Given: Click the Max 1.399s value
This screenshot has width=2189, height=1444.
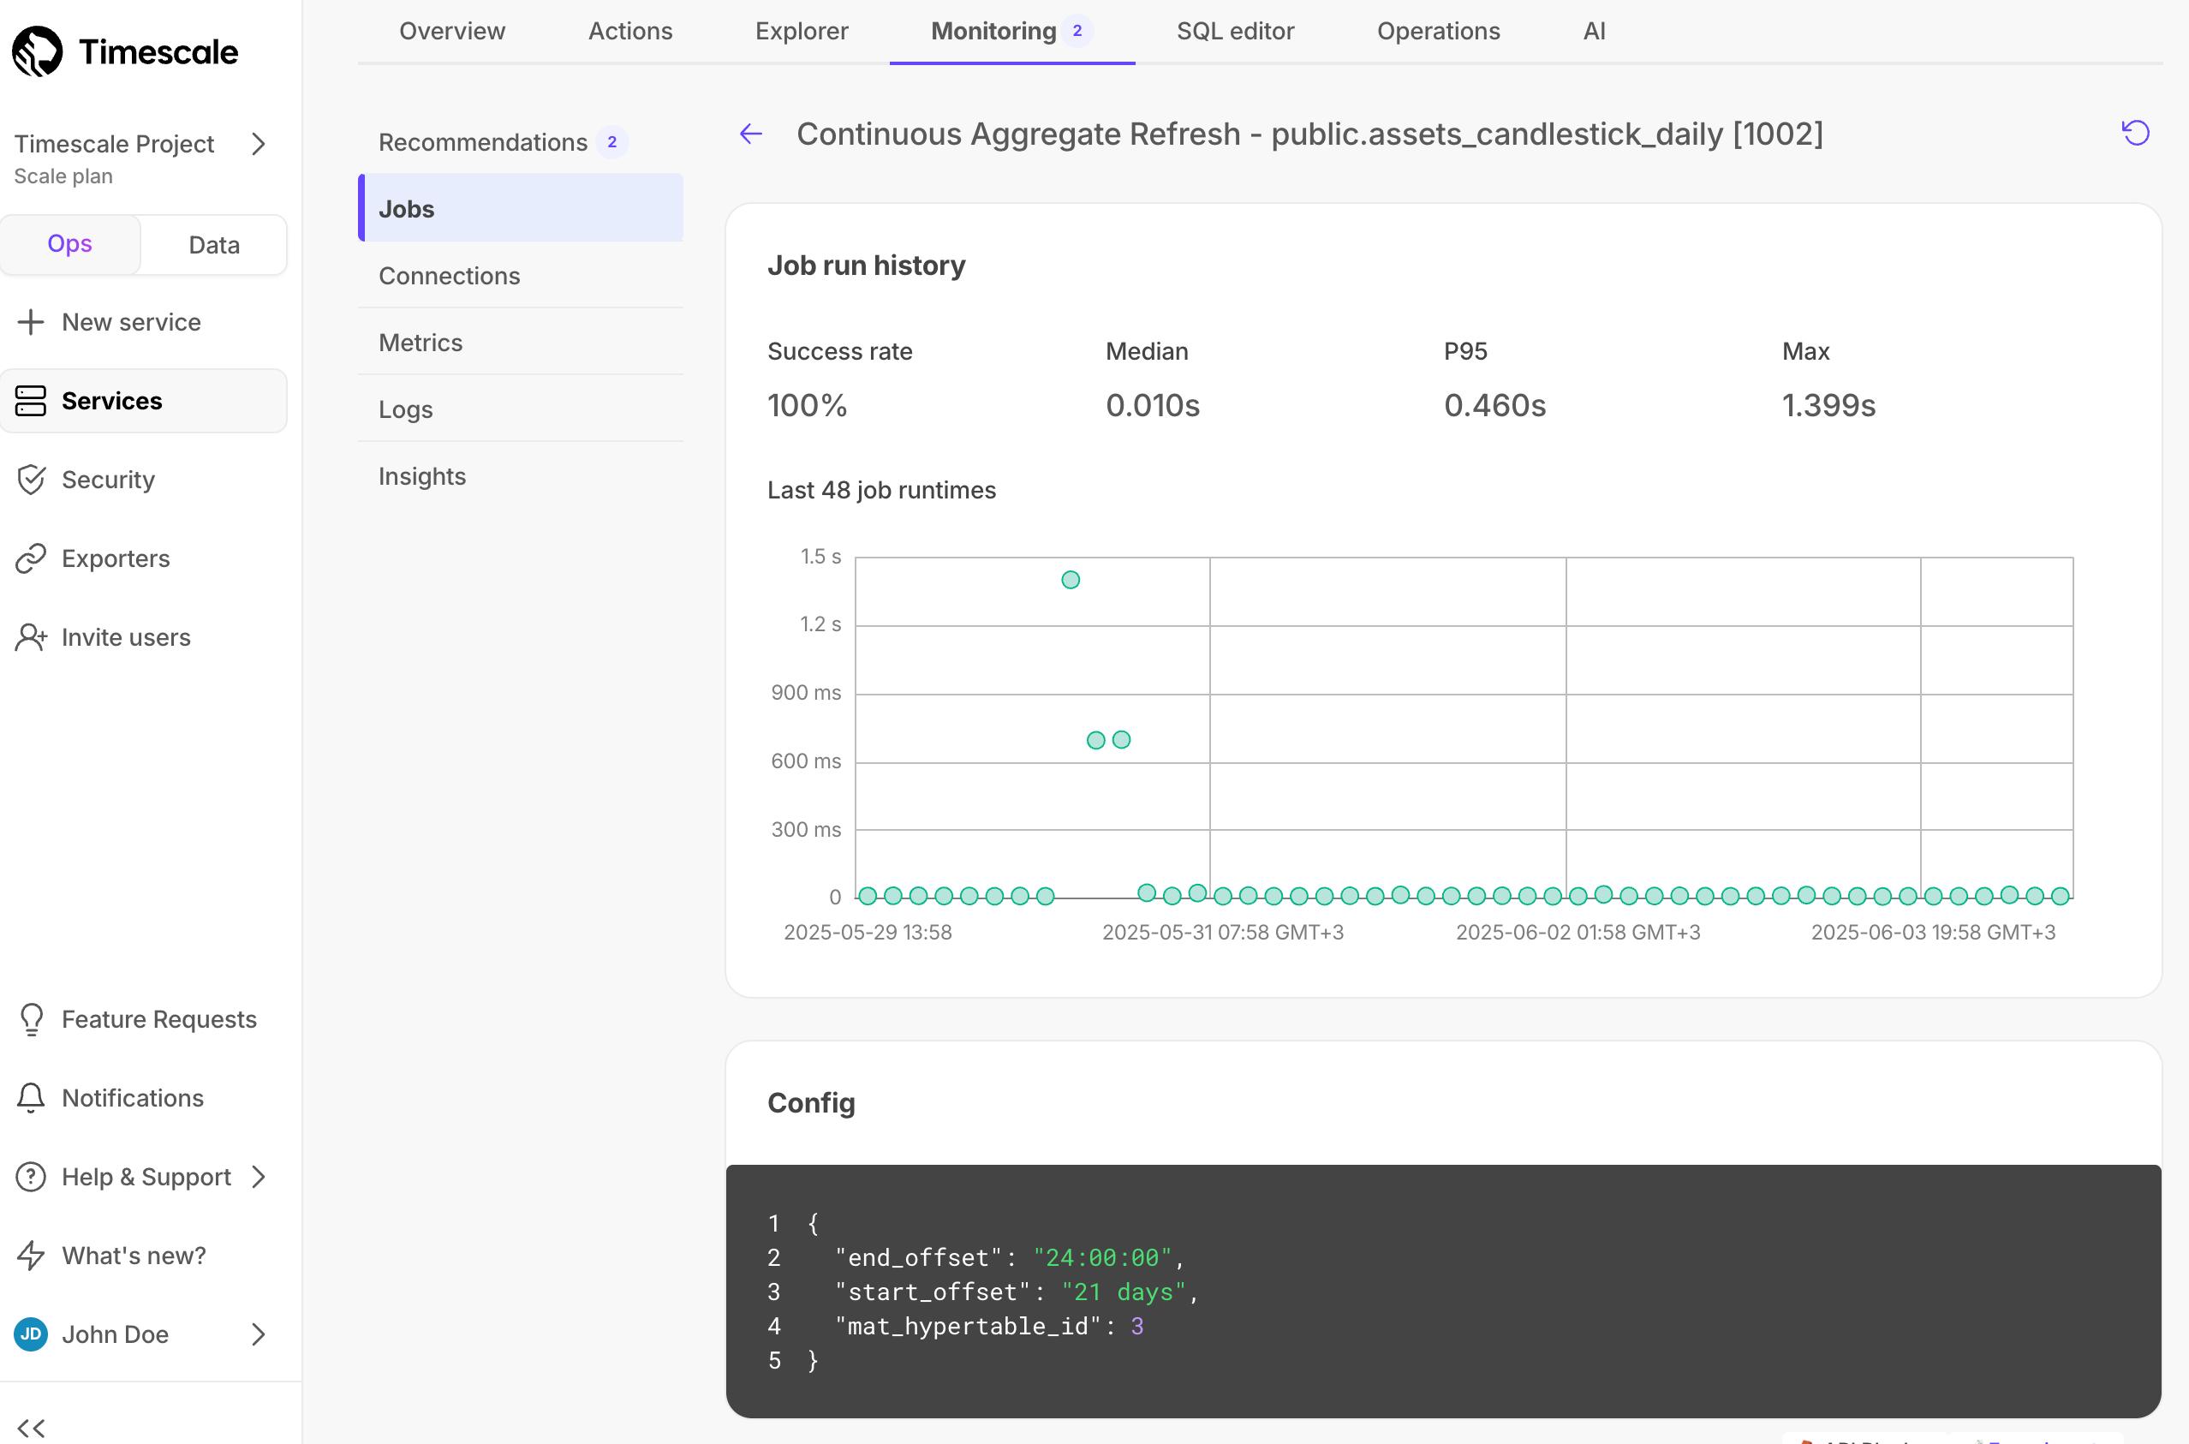Looking at the screenshot, I should pyautogui.click(x=1828, y=405).
